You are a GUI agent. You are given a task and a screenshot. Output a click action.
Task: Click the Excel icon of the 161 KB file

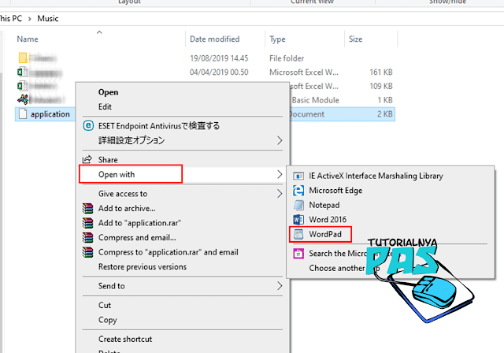[23, 72]
